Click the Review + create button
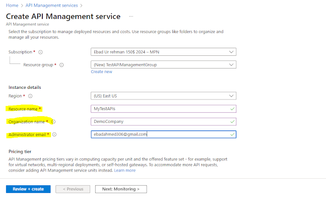Viewport: 326px width, 198px height. [29, 189]
